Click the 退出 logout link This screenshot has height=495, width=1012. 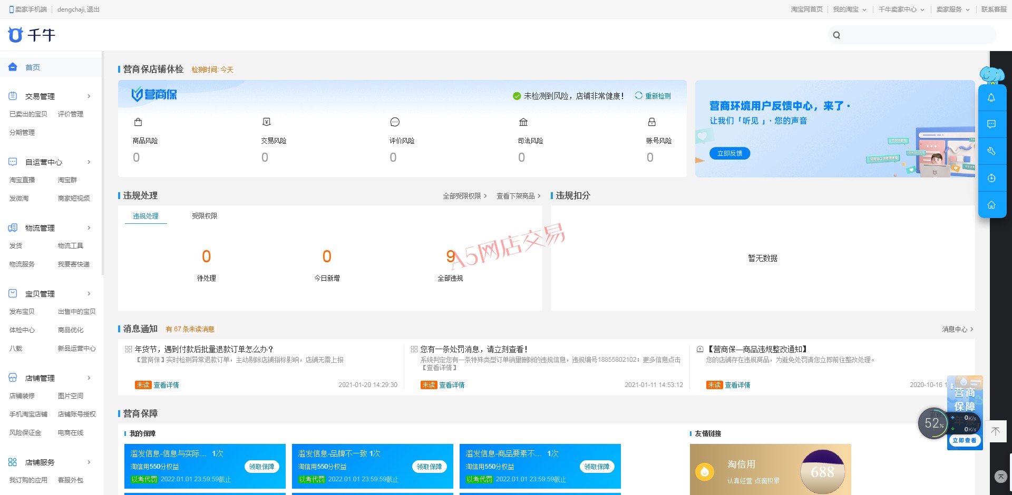[93, 9]
